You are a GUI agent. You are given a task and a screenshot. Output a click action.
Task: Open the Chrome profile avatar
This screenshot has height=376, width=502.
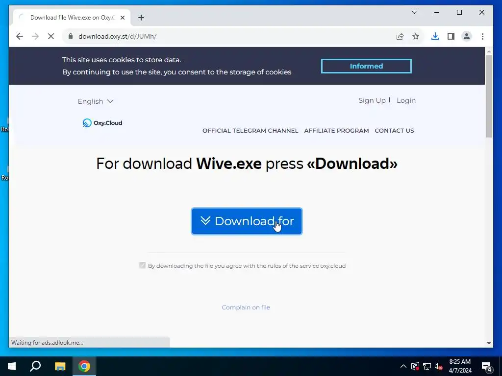[x=467, y=36]
